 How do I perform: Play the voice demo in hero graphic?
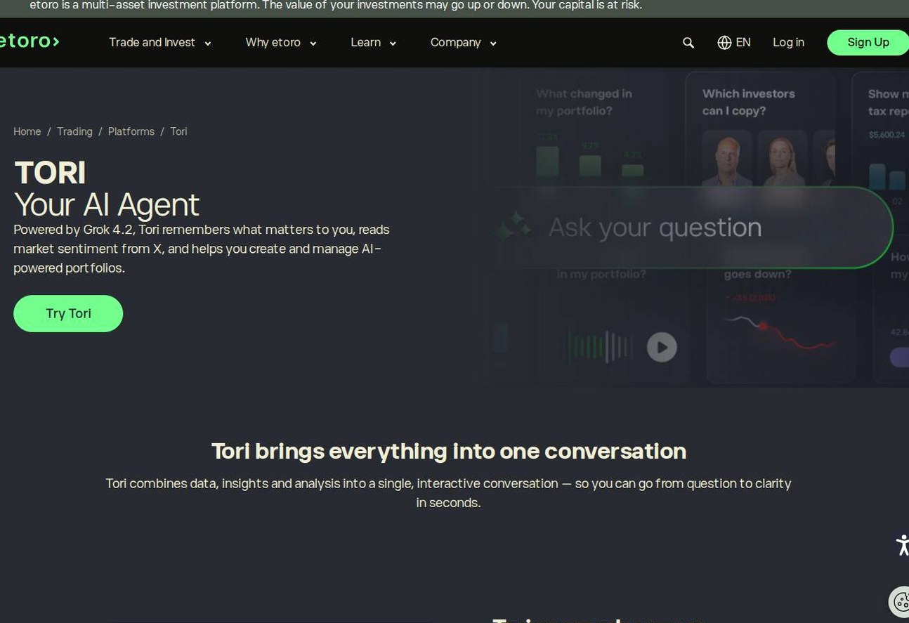pyautogui.click(x=662, y=347)
